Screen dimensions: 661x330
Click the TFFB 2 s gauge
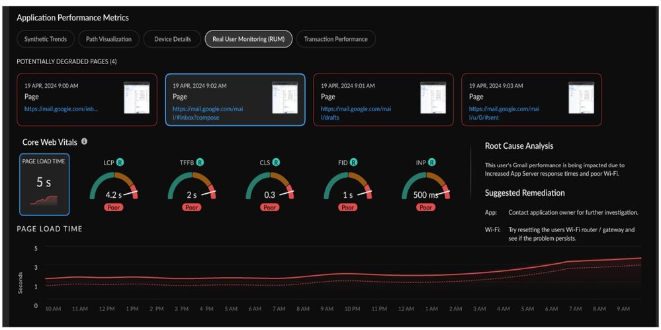click(x=192, y=185)
